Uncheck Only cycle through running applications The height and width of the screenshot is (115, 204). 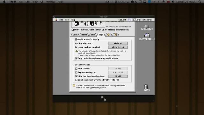(x=76, y=58)
